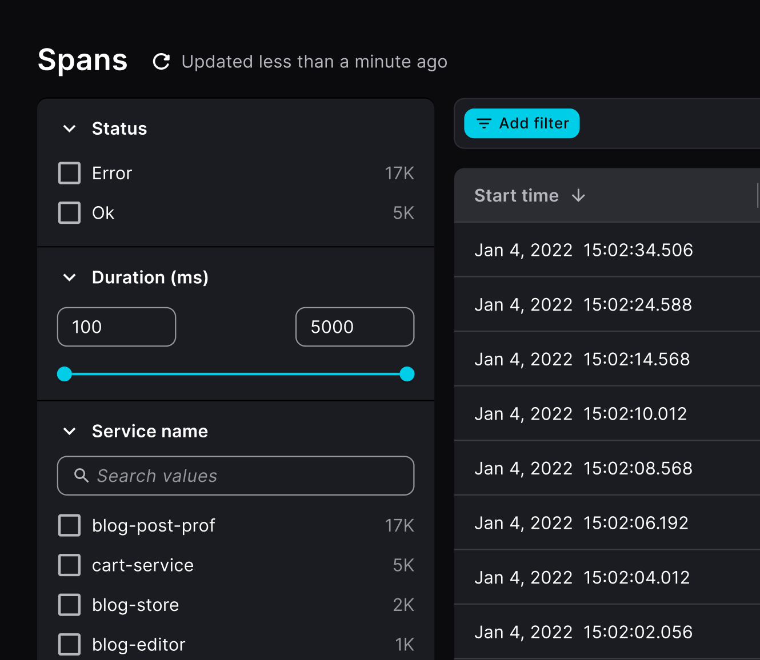Toggle the Start time sort direction arrow

tap(579, 195)
